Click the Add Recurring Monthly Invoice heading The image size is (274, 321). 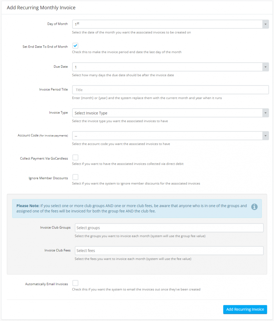tap(41, 7)
